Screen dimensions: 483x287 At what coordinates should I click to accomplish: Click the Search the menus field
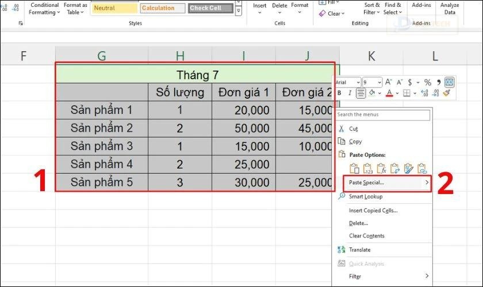pyautogui.click(x=383, y=115)
